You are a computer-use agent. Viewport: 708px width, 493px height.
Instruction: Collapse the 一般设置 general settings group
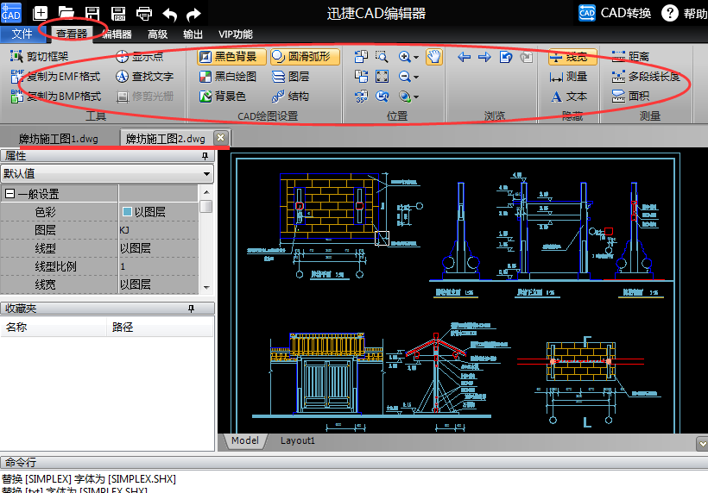coord(10,194)
